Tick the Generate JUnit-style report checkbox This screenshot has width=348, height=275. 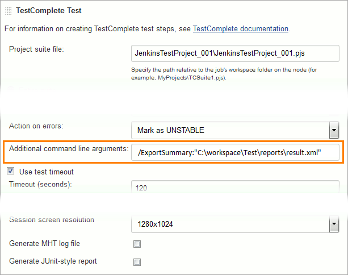coord(136,262)
